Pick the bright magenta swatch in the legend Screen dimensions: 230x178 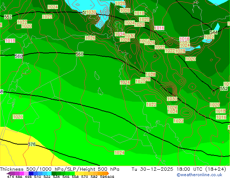point(22,173)
